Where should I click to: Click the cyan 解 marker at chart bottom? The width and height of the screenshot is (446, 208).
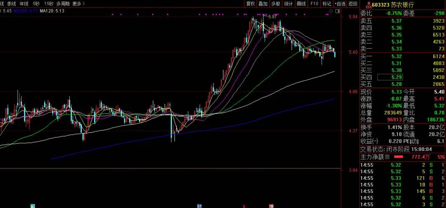33,206
